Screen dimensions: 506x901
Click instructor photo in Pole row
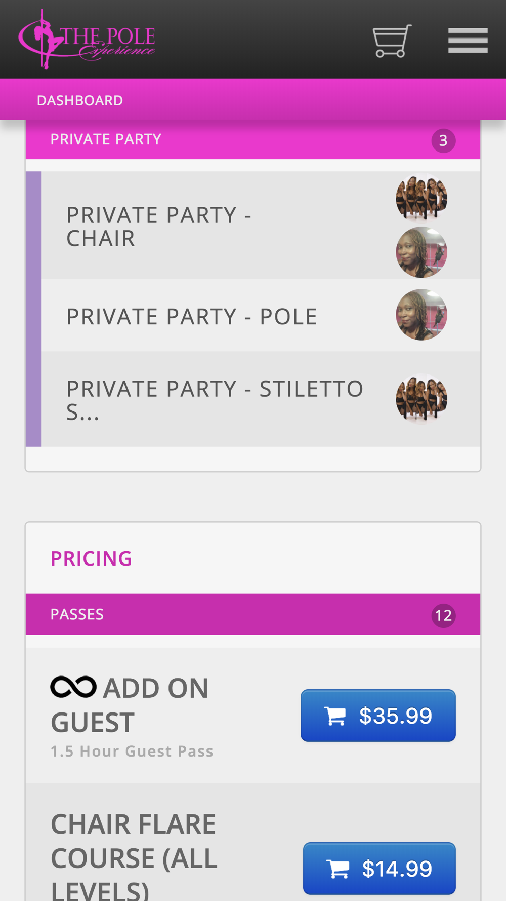pyautogui.click(x=421, y=315)
